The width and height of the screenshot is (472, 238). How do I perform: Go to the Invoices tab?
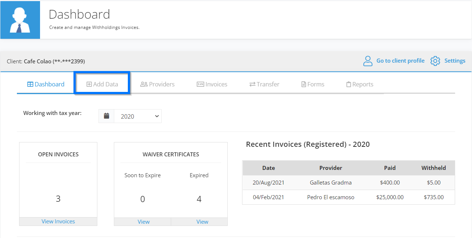tap(212, 84)
